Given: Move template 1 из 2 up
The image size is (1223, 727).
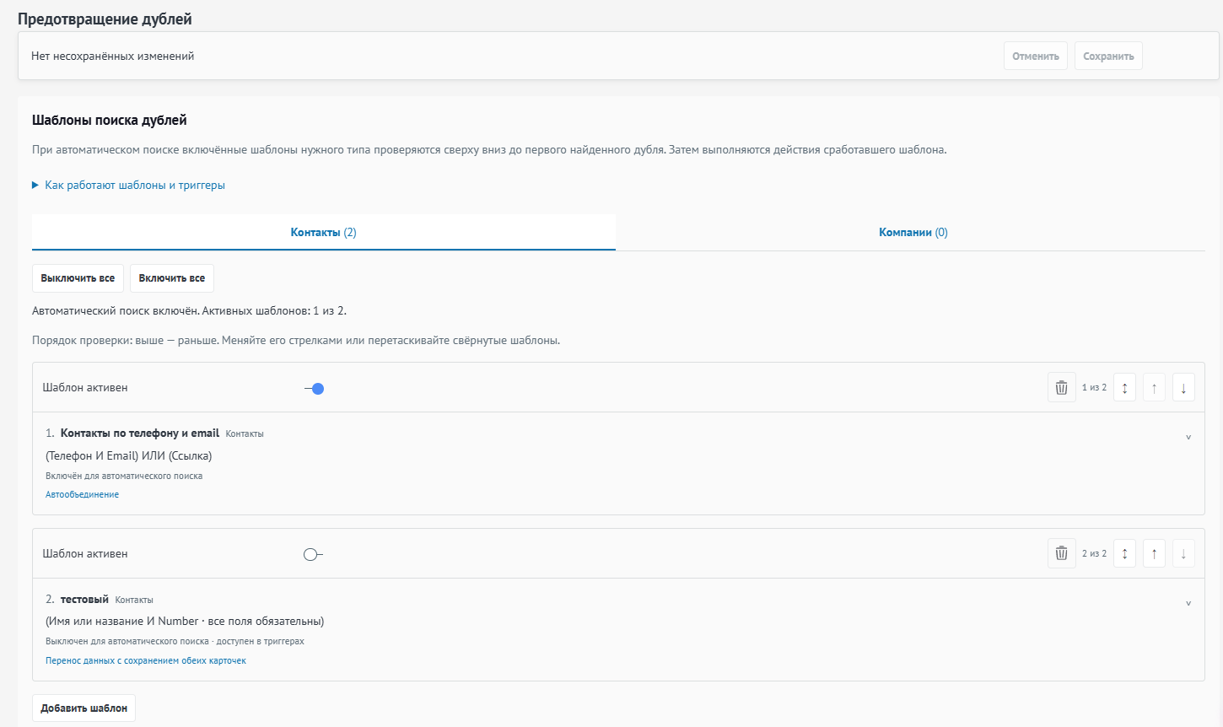Looking at the screenshot, I should pyautogui.click(x=1154, y=388).
